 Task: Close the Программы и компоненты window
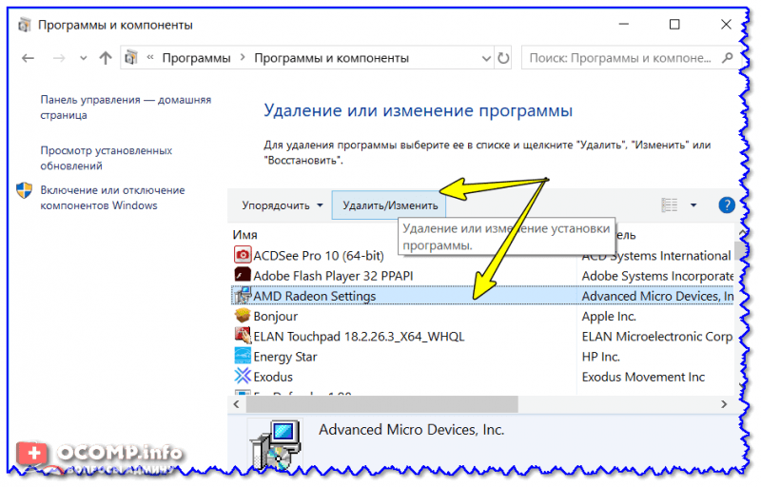726,24
